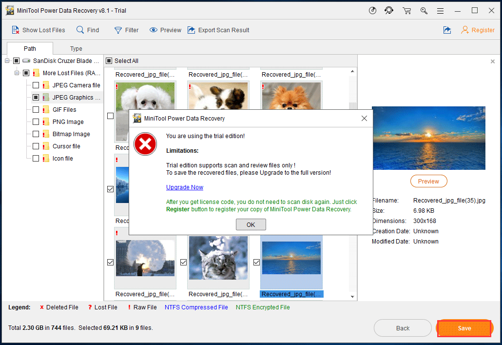
Task: Open support via headset icon
Action: 388,11
